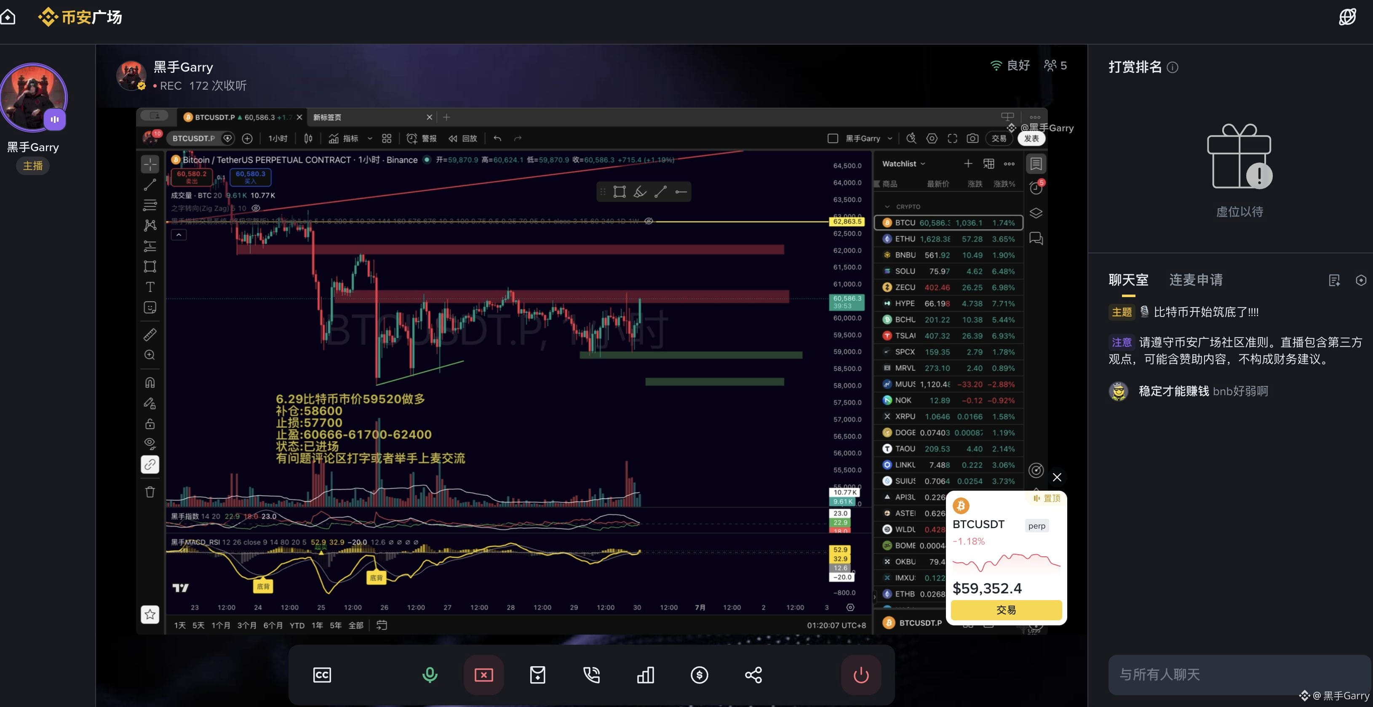Screen dimensions: 1373x707
Task: Select the 聊天室 tab
Action: tap(1128, 280)
